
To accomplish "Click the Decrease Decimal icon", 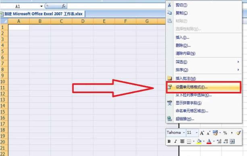I will [226, 141].
